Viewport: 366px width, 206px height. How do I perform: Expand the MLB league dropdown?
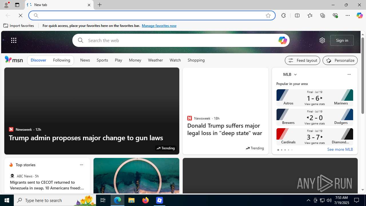(295, 74)
